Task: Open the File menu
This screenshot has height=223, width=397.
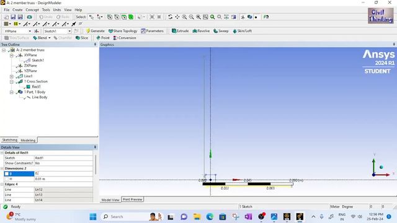Action: click(x=7, y=10)
